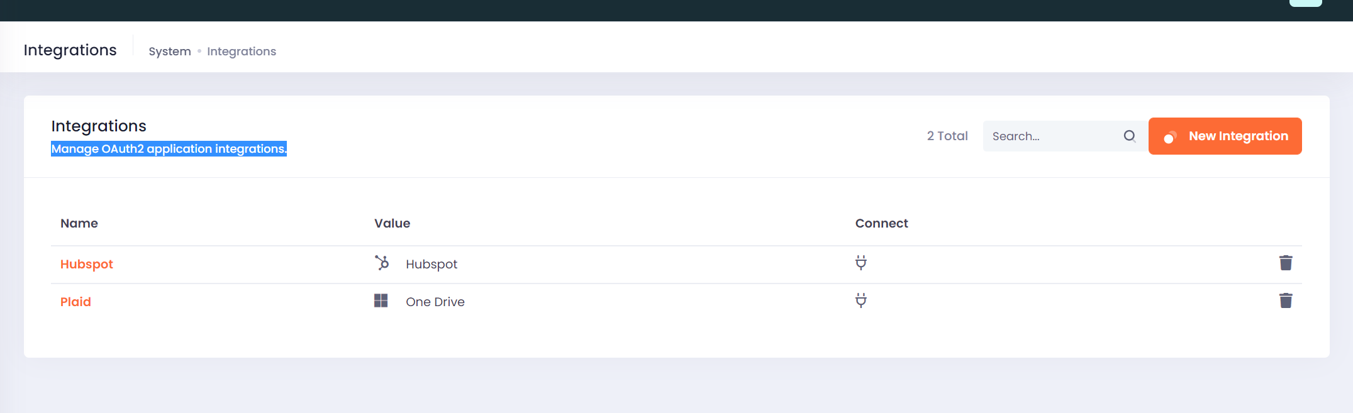Open the Hubspot integration link

86,264
